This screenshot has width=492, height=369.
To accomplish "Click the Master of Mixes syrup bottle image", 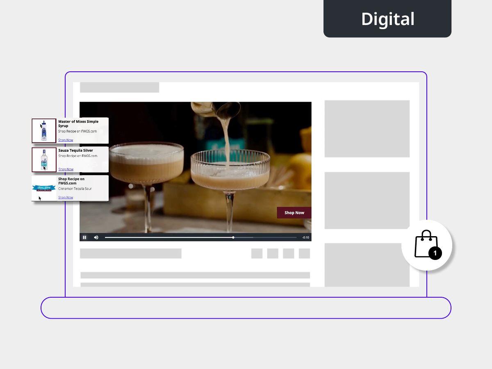I will click(44, 131).
